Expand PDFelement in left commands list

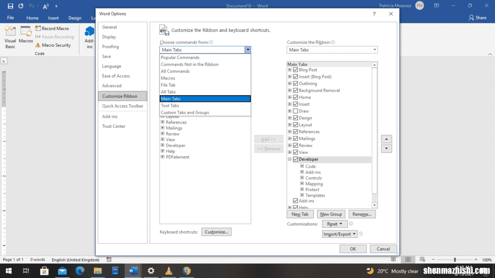pyautogui.click(x=162, y=157)
